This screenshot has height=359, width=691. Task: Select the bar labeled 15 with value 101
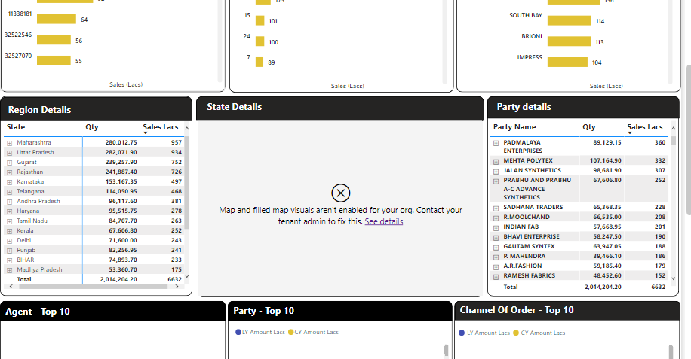click(x=260, y=20)
